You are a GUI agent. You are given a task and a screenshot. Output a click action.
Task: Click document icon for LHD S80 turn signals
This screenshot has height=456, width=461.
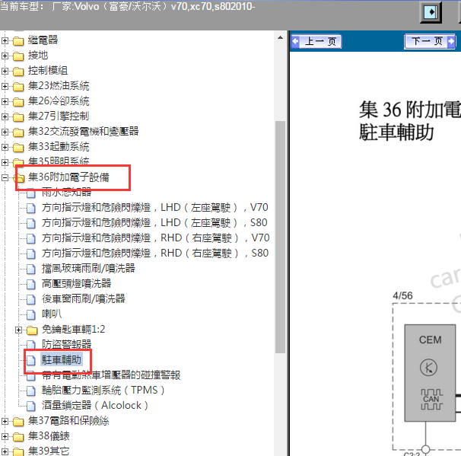31,223
